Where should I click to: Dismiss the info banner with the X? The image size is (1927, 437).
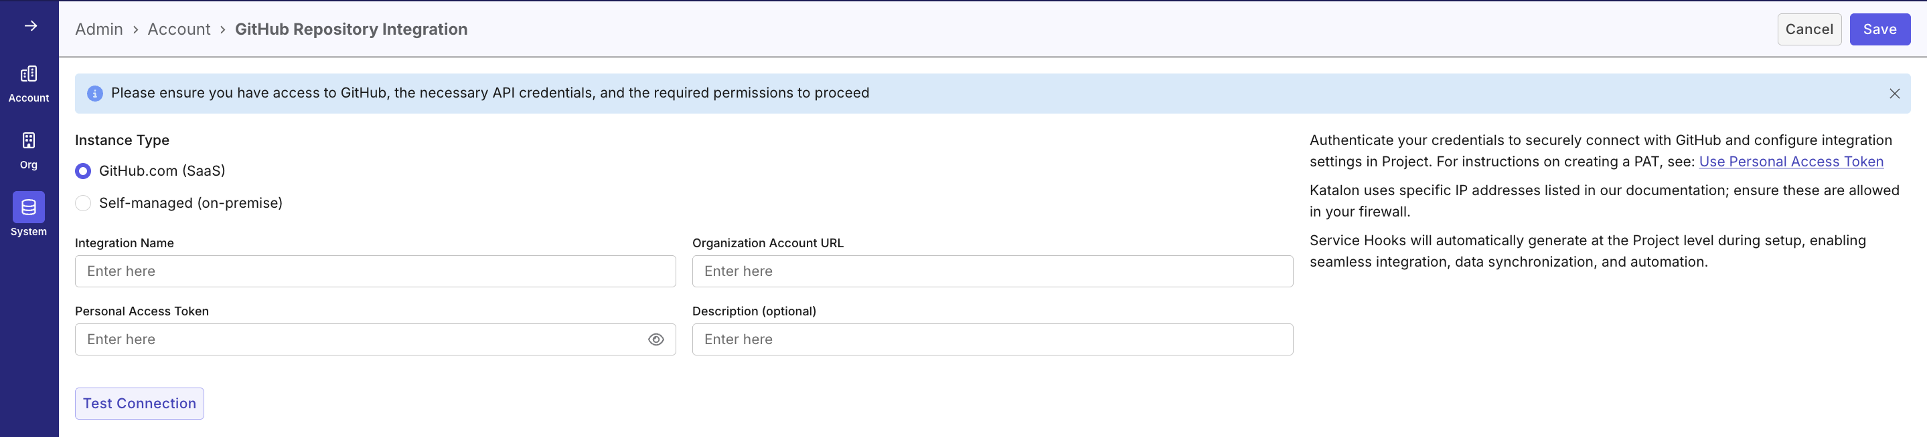(1894, 94)
